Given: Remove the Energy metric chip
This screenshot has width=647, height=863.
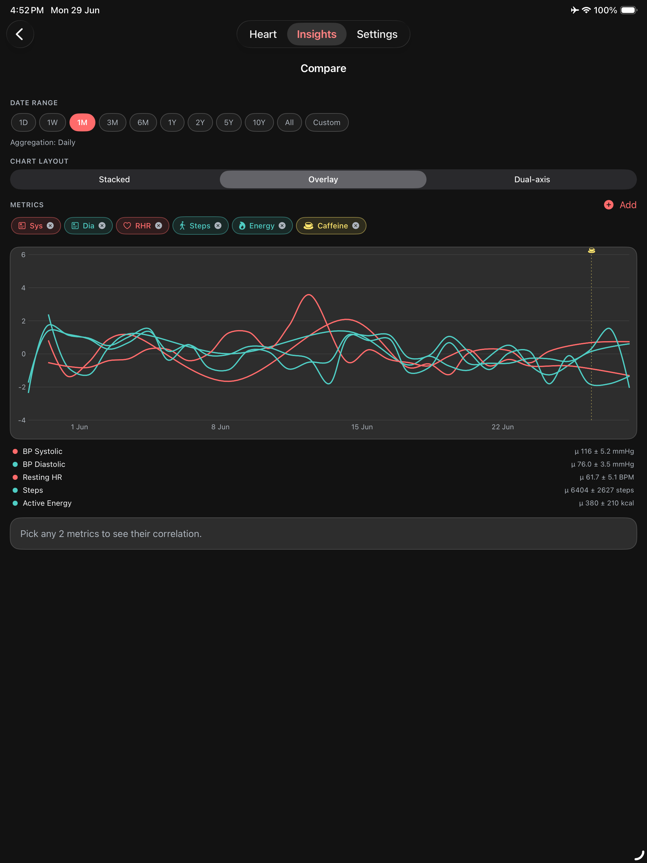Looking at the screenshot, I should point(282,226).
